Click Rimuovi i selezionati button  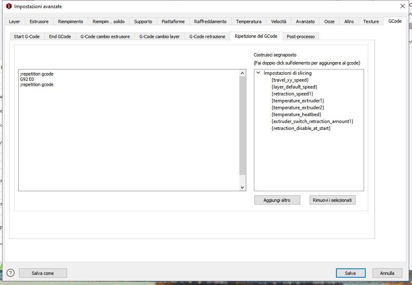pos(332,200)
